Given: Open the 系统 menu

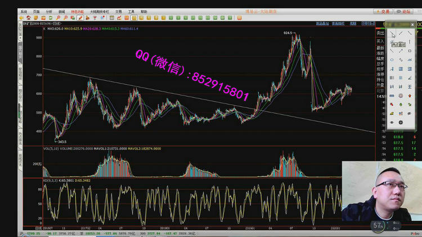Looking at the screenshot, I should [x=23, y=11].
